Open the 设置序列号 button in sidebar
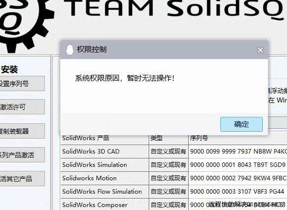 tap(22, 84)
